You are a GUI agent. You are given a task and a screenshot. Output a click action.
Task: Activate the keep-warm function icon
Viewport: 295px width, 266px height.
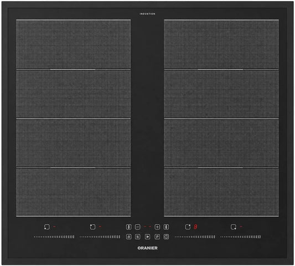[x=138, y=237]
